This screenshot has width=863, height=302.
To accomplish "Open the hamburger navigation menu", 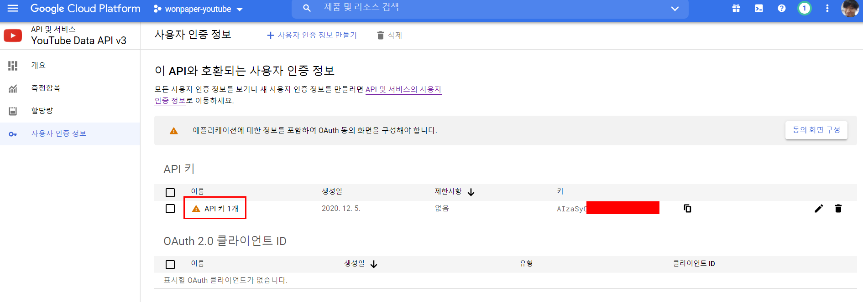I will point(13,8).
